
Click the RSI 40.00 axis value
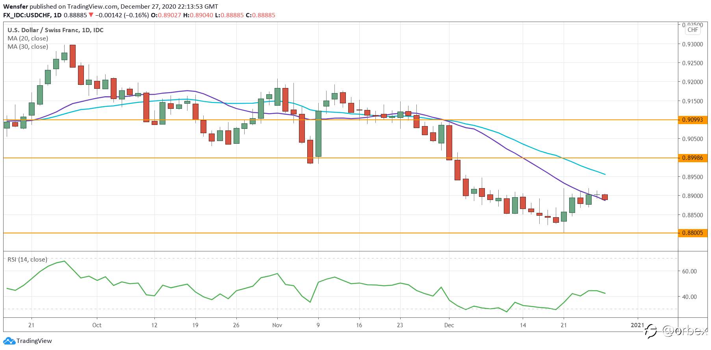(x=689, y=297)
